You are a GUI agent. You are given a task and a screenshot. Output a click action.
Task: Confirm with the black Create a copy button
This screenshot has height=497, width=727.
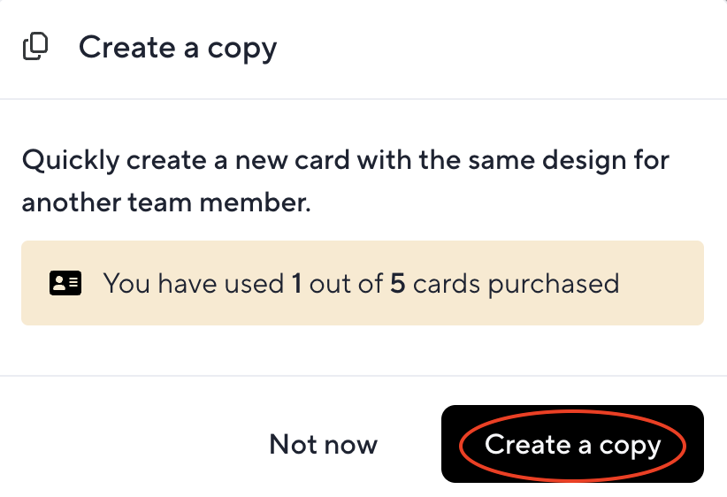click(572, 444)
